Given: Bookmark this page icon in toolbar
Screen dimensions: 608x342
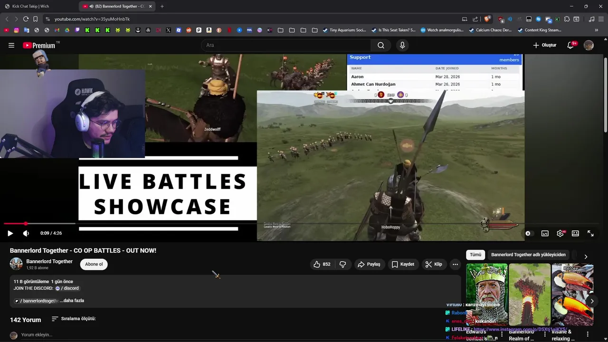Looking at the screenshot, I should pyautogui.click(x=35, y=19).
